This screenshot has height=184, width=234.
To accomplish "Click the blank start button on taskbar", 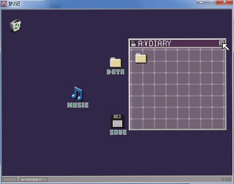I will pos(10,179).
